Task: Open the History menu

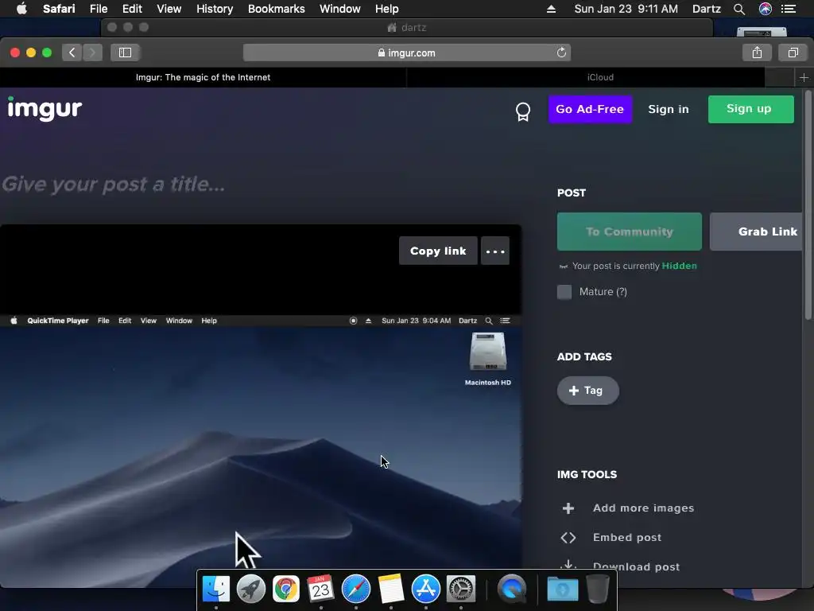Action: pyautogui.click(x=215, y=9)
